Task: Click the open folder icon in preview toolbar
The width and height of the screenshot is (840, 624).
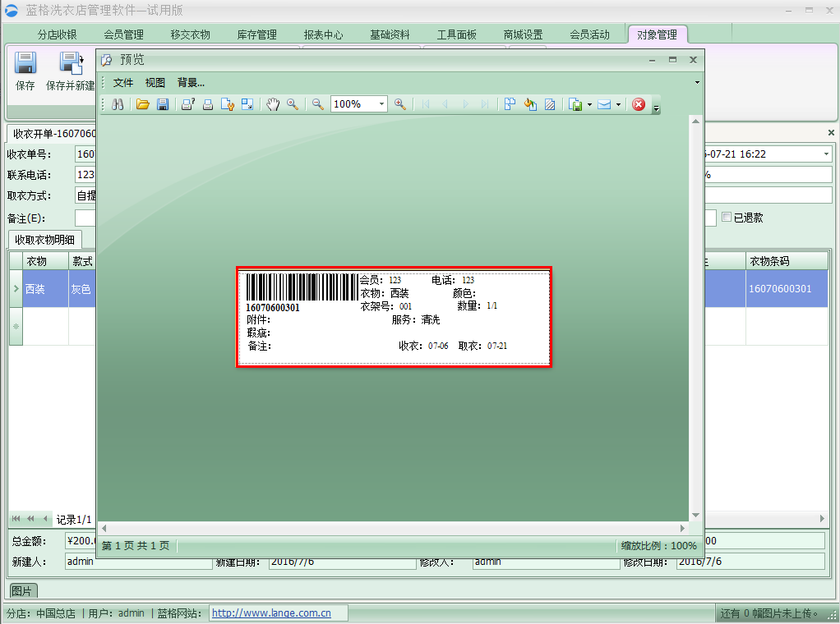Action: click(143, 104)
